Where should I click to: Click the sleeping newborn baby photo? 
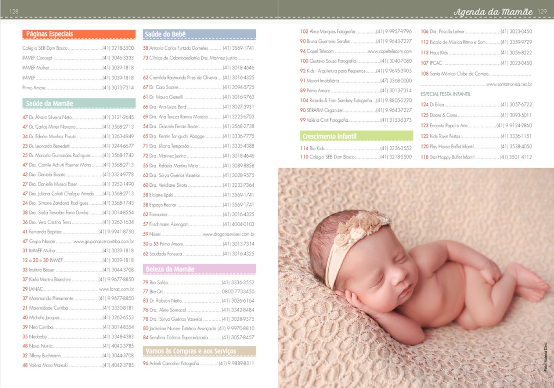click(416, 277)
